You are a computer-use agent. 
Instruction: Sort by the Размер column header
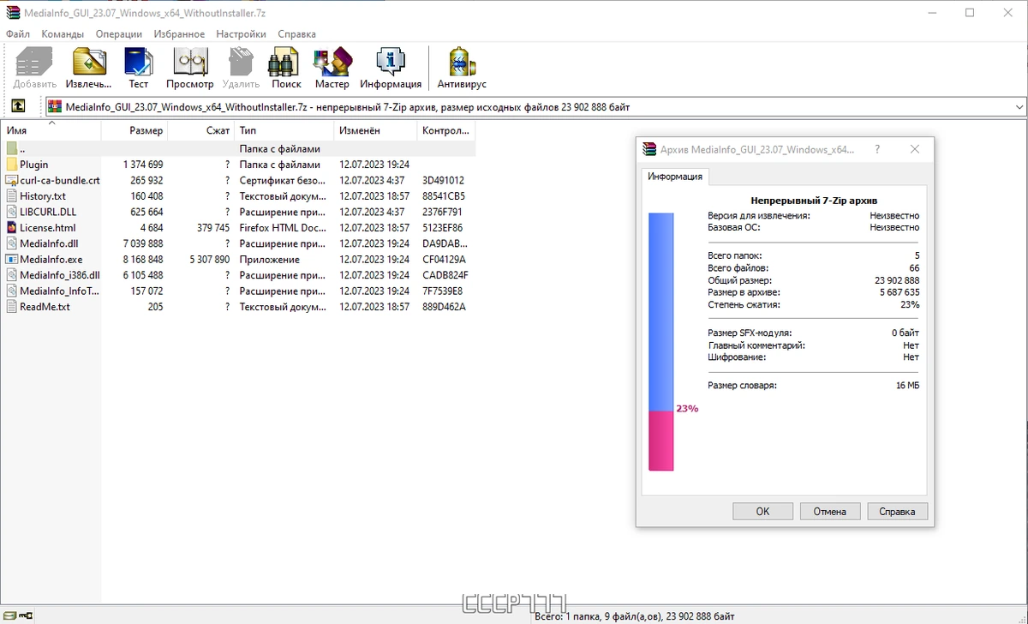(x=134, y=131)
